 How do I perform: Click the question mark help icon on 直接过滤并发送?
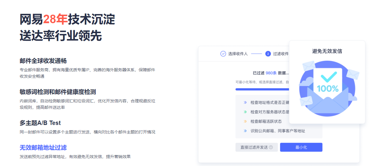click(271, 147)
